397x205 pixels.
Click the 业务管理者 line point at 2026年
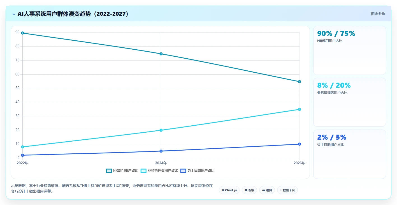(300, 109)
